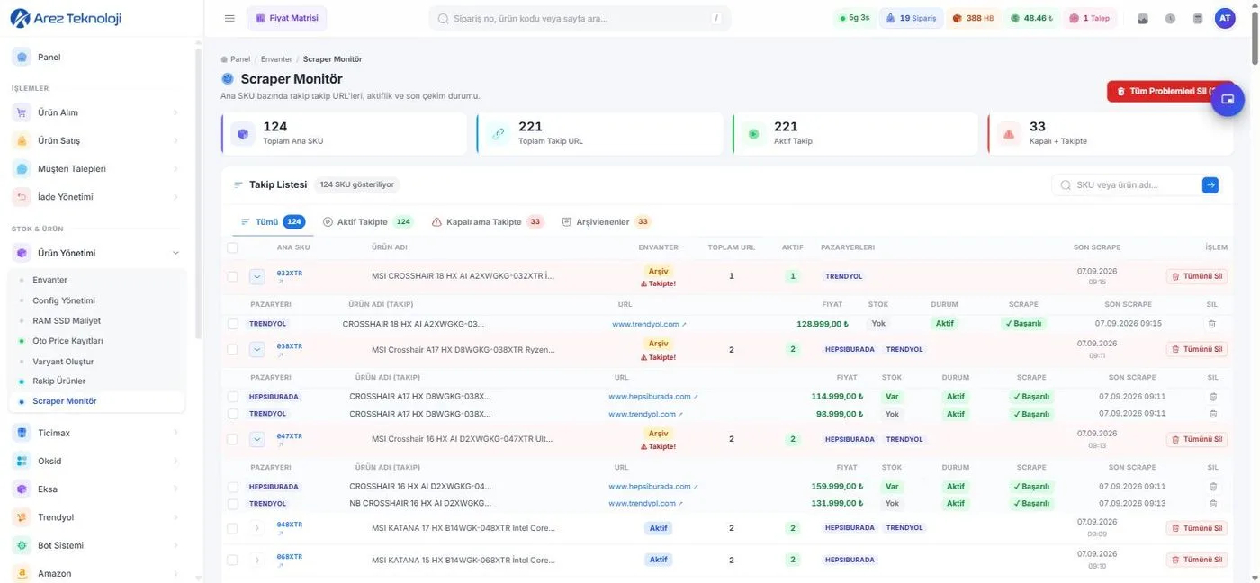Select the Tümü tab
Viewport: 1260px width, 583px height.
point(273,221)
